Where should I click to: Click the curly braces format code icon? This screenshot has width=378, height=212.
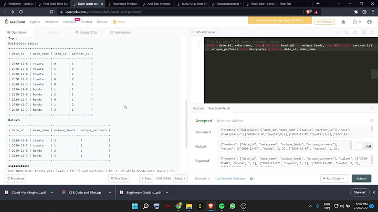[x=346, y=32]
